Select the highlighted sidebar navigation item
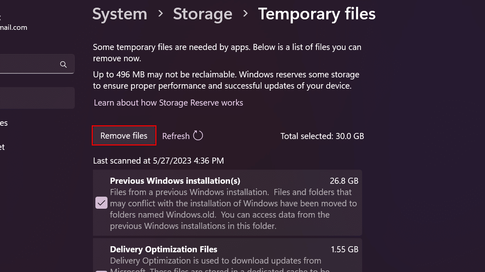 point(36,98)
